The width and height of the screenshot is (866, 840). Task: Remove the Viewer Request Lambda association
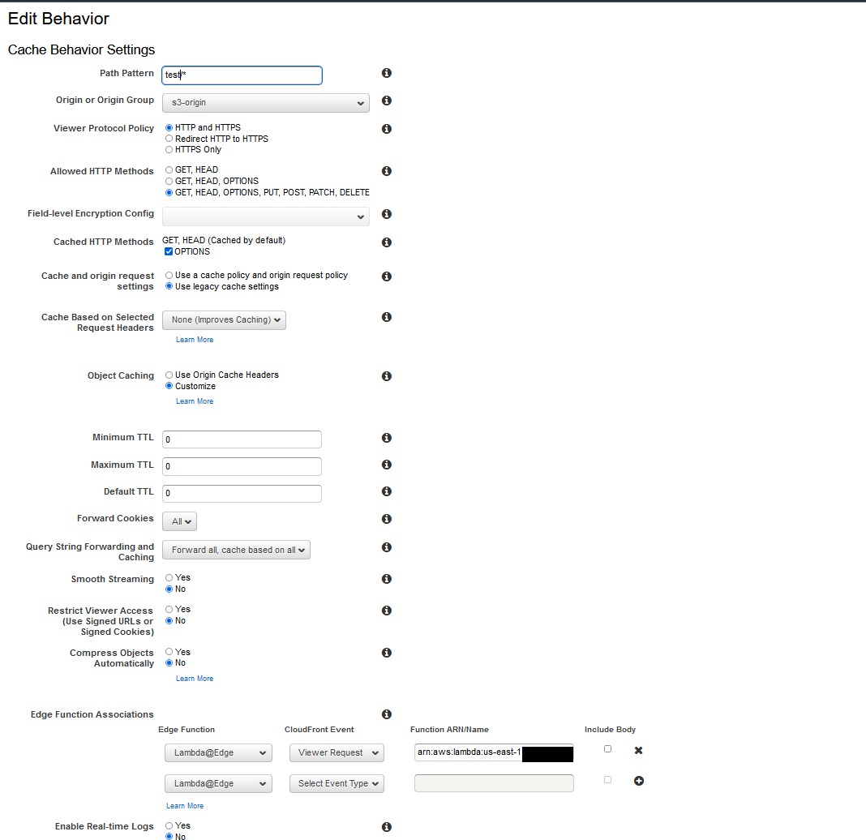[x=638, y=750]
